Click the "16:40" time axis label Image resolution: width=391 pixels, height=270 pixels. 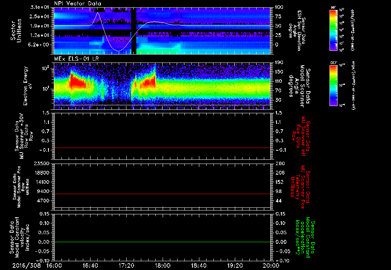tap(90, 265)
